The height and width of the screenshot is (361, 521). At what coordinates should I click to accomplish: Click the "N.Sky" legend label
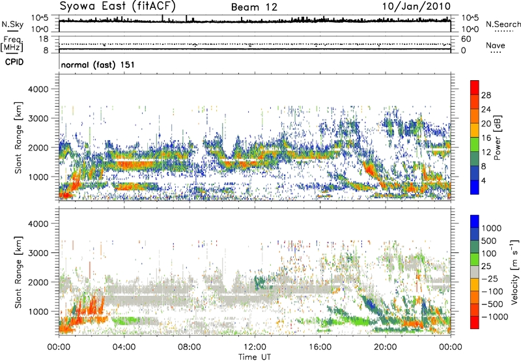pyautogui.click(x=12, y=24)
